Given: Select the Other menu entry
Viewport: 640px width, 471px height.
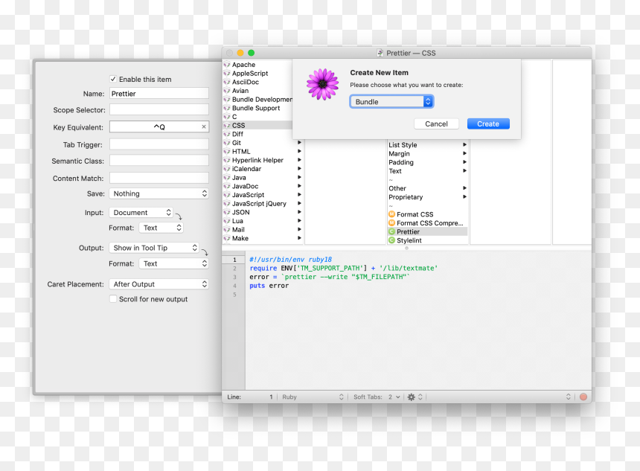Looking at the screenshot, I should click(x=397, y=188).
